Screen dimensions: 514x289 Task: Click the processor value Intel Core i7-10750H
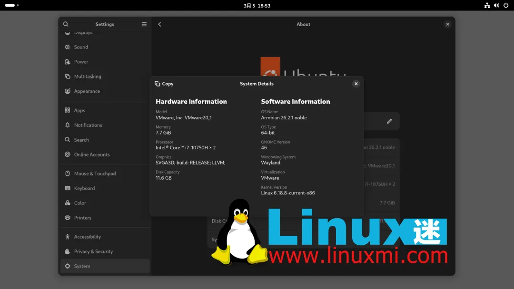[186, 148]
